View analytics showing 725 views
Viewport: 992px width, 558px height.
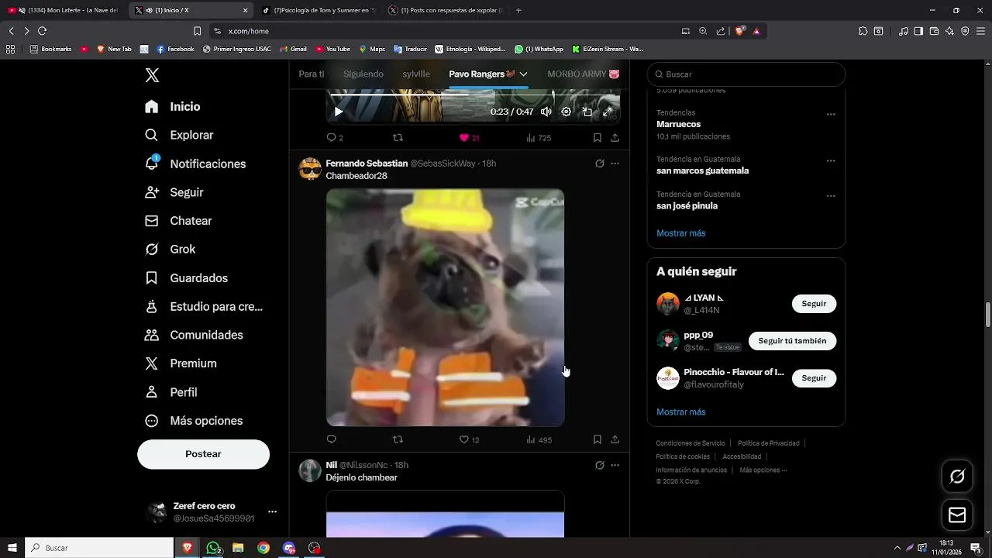539,138
